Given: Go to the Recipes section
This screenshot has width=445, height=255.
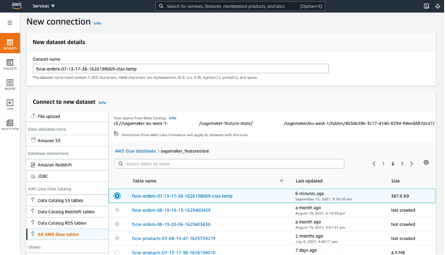Looking at the screenshot, I should pos(10,85).
